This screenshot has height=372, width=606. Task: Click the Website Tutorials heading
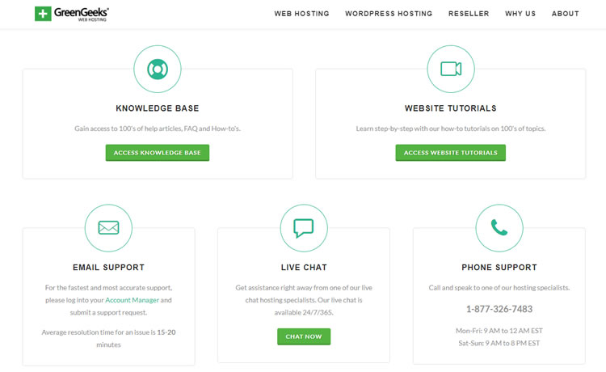(451, 108)
